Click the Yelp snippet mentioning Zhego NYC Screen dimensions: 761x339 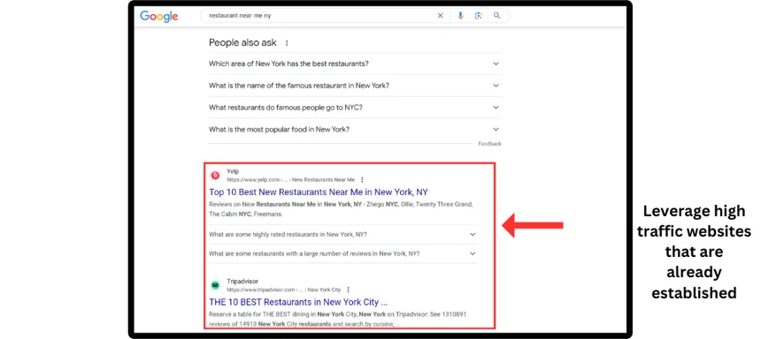(x=341, y=209)
